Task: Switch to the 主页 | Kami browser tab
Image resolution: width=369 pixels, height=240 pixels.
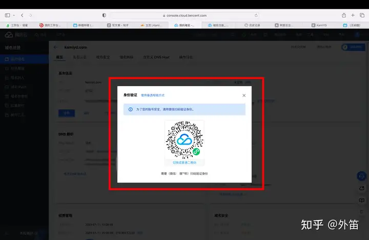Action: [152, 25]
